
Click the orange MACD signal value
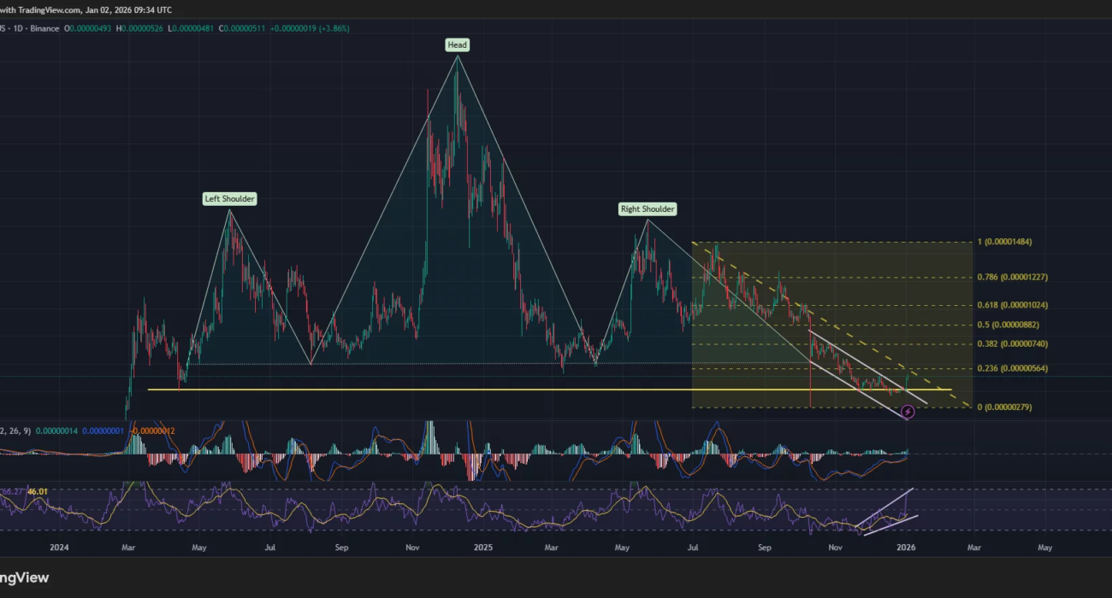pyautogui.click(x=154, y=431)
